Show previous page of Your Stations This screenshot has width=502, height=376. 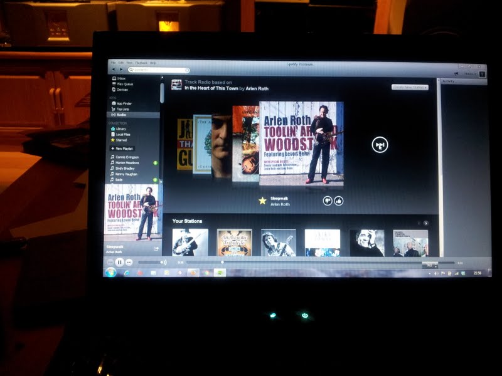click(419, 223)
